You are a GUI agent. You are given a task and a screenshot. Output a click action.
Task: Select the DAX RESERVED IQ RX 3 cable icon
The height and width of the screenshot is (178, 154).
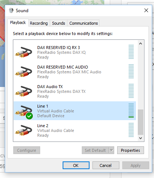point(24,52)
